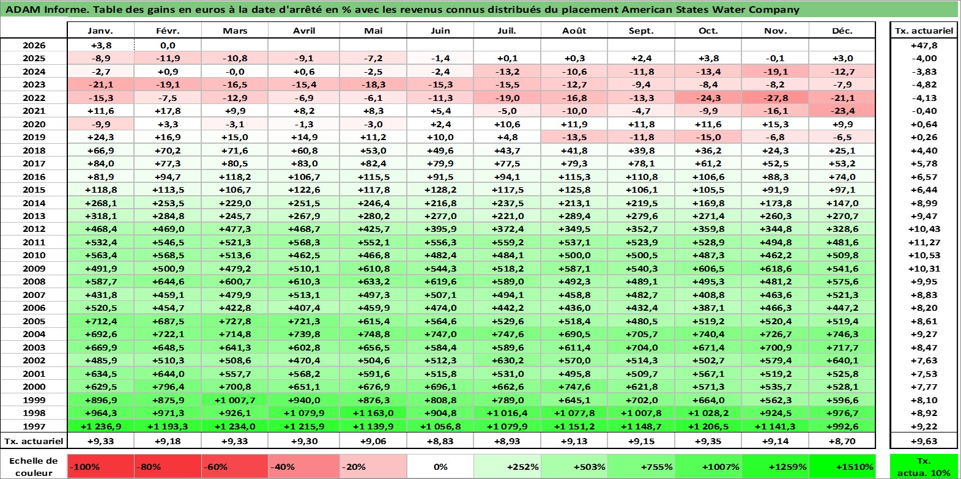Select the +289,4 cell for Août 2013
Screen dimensions: 961x479
[x=574, y=216]
